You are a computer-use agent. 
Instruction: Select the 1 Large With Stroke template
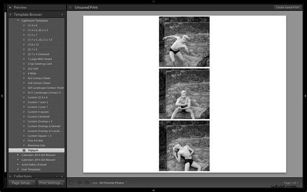36,59
